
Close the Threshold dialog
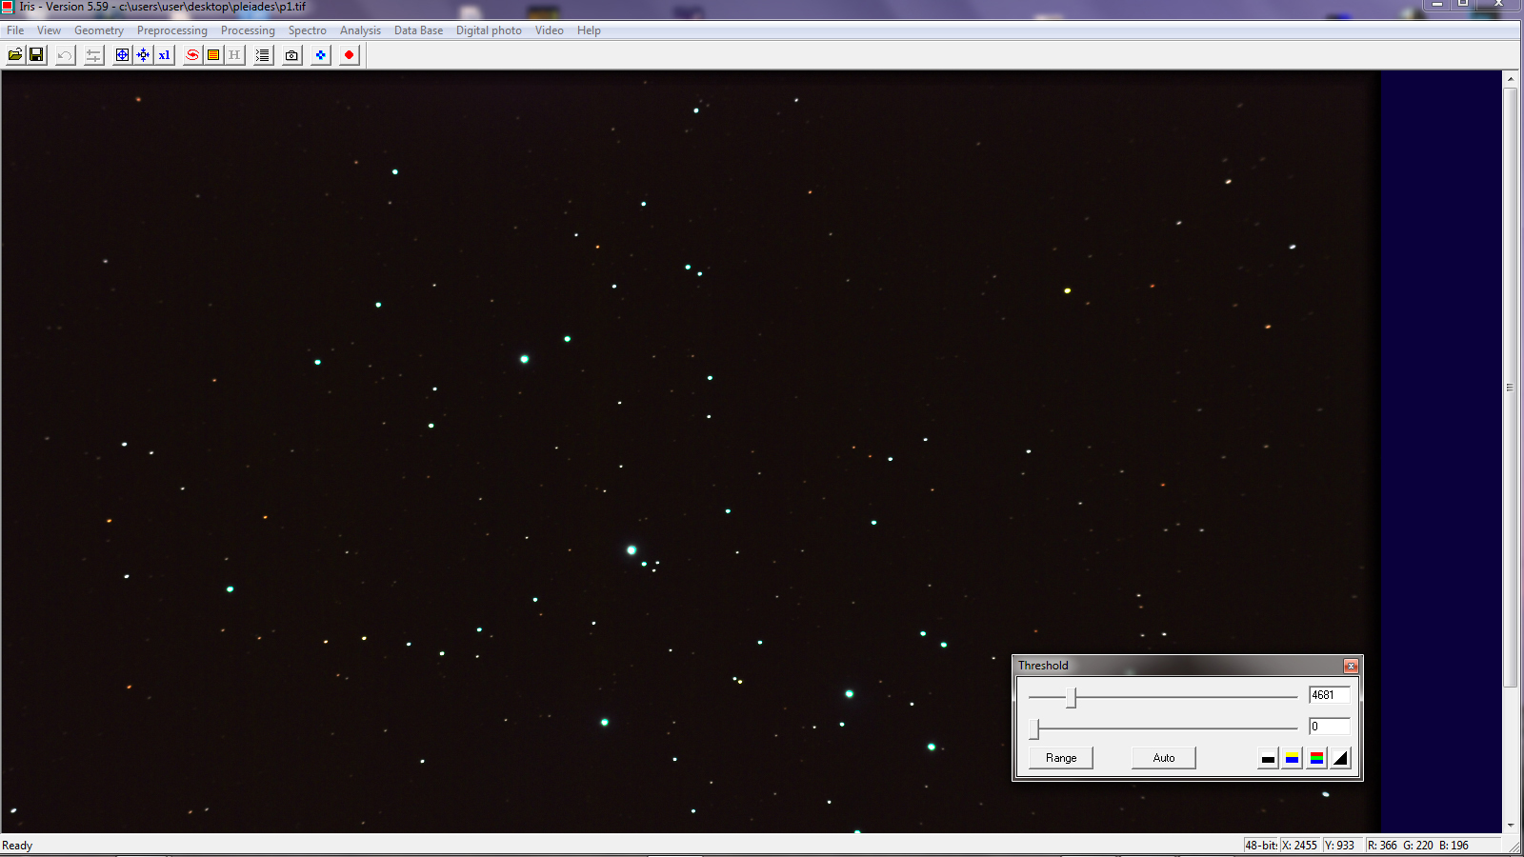click(1351, 666)
